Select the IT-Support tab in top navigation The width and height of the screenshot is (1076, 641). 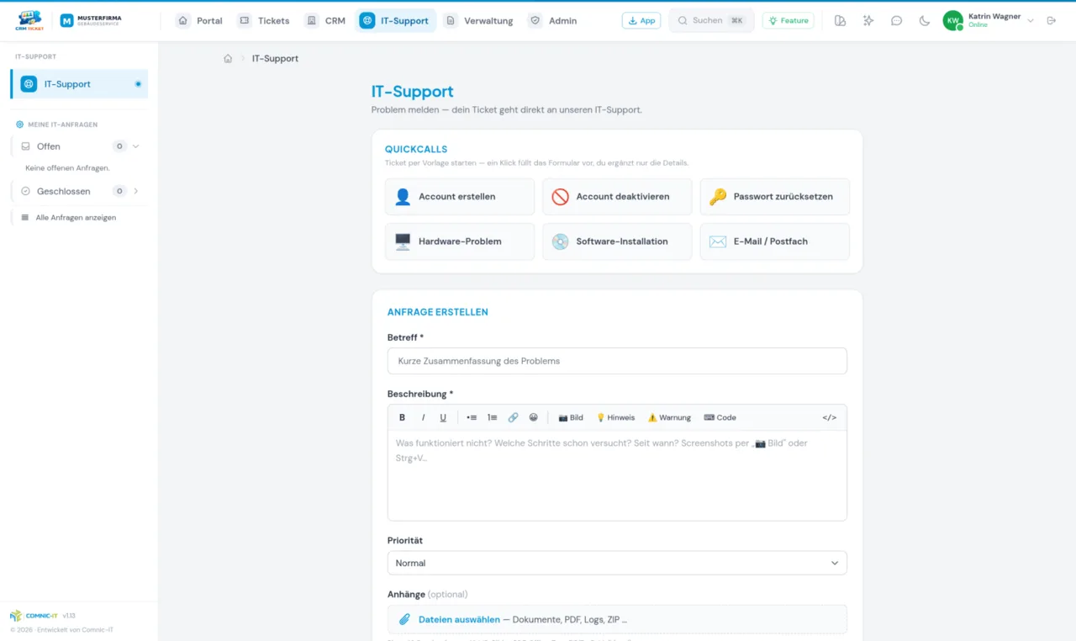[x=395, y=20]
